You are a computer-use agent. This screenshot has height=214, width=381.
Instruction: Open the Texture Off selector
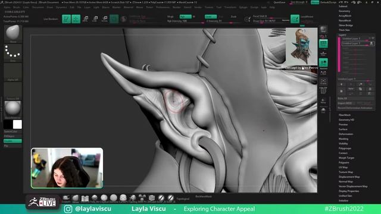click(13, 91)
